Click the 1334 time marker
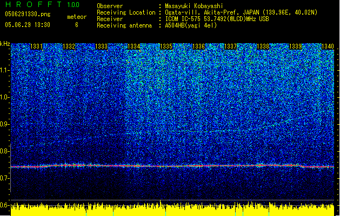 click(134, 46)
